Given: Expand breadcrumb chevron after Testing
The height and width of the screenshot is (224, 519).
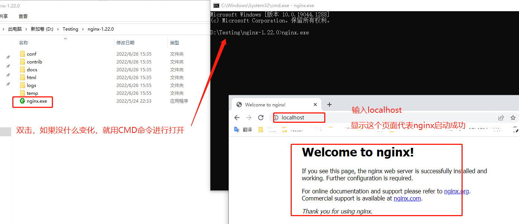Looking at the screenshot, I should (83, 29).
